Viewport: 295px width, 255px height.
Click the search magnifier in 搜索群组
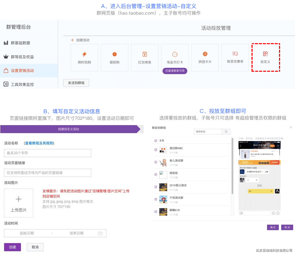coord(226,131)
